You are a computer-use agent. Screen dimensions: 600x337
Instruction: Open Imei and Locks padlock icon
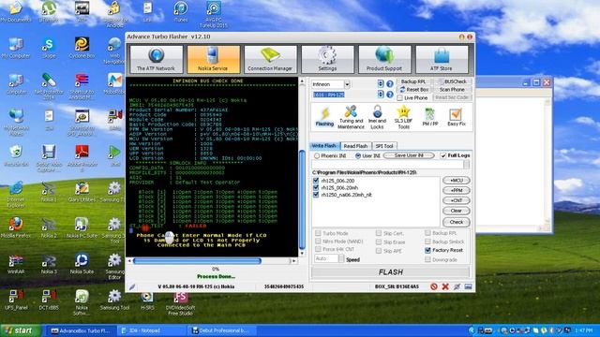click(x=377, y=117)
